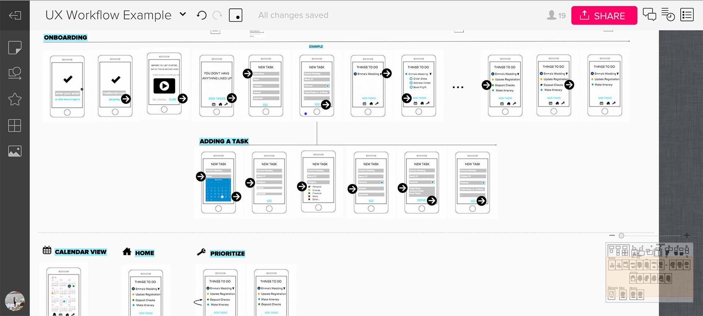
Task: Open the outline list panel
Action: click(x=687, y=15)
